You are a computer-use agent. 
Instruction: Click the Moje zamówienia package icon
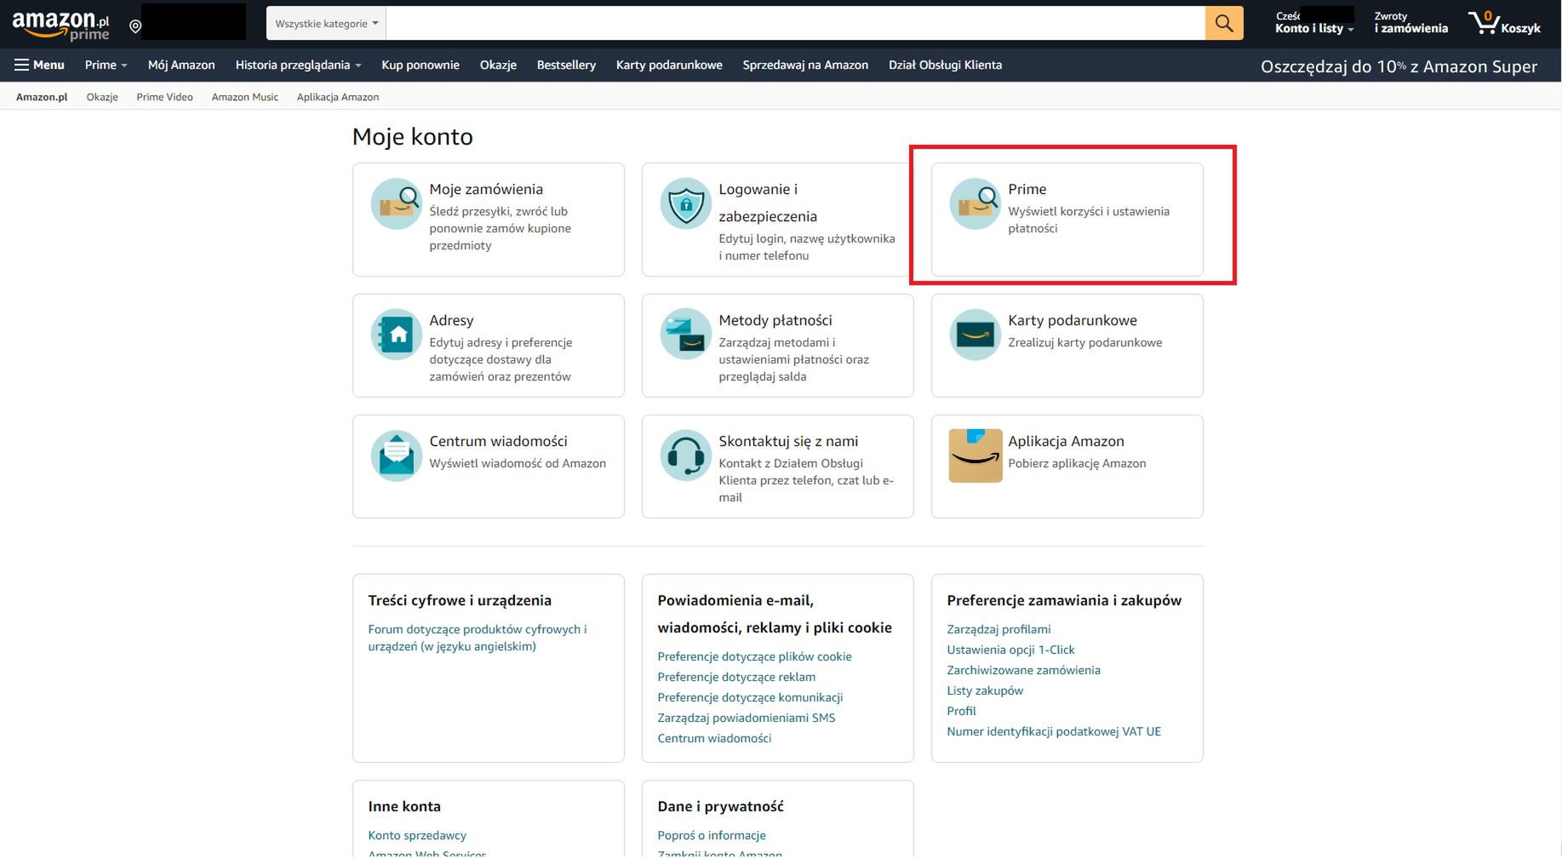tap(397, 203)
